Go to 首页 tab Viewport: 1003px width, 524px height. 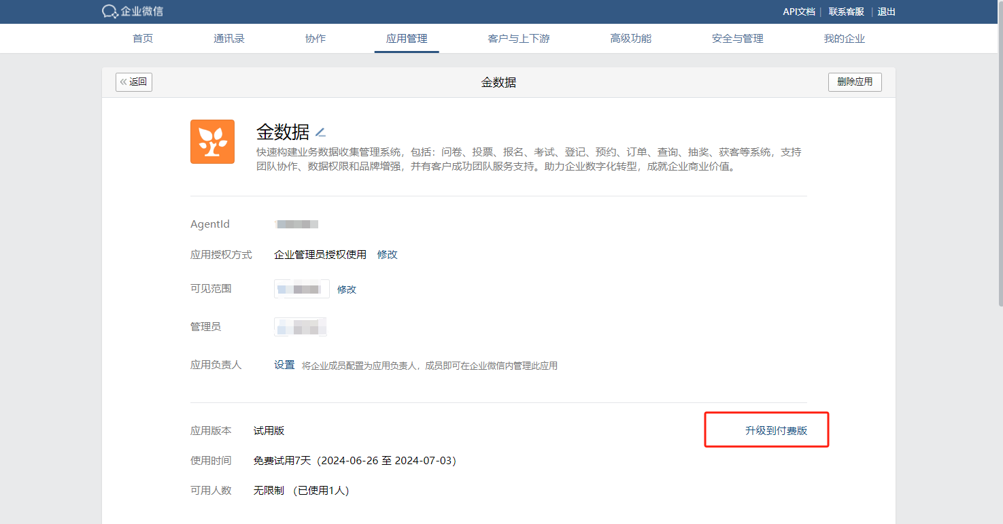pyautogui.click(x=143, y=39)
